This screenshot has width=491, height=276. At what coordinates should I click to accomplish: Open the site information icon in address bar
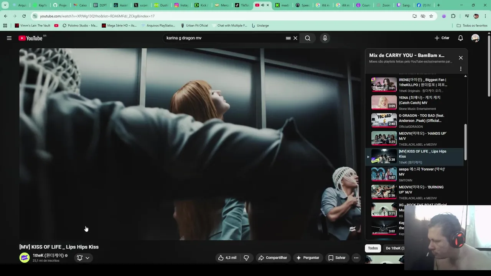point(35,16)
